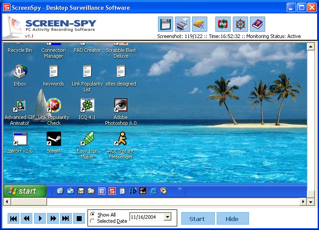This screenshot has width=319, height=230.
Task: Open the purple Help book icon
Action: pos(258,24)
